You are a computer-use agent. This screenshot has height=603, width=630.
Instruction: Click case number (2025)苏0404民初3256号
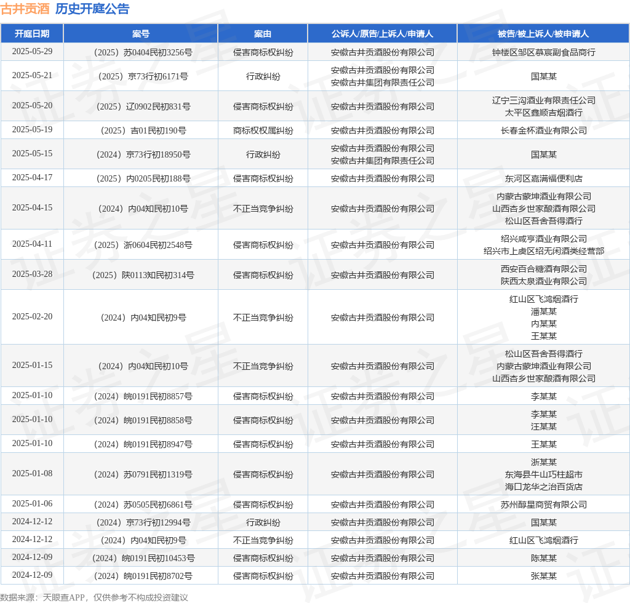click(x=143, y=52)
